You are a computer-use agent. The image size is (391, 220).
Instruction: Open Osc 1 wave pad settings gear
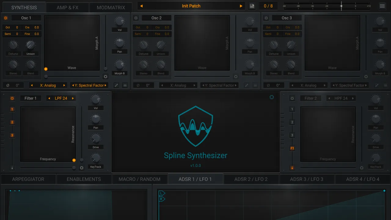[106, 77]
